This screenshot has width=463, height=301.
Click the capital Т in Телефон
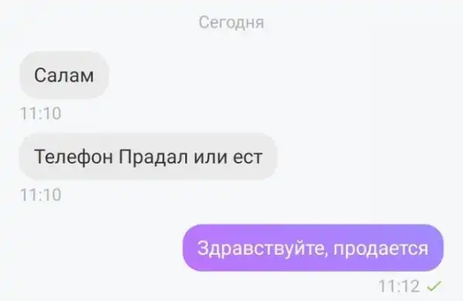pyautogui.click(x=40, y=157)
